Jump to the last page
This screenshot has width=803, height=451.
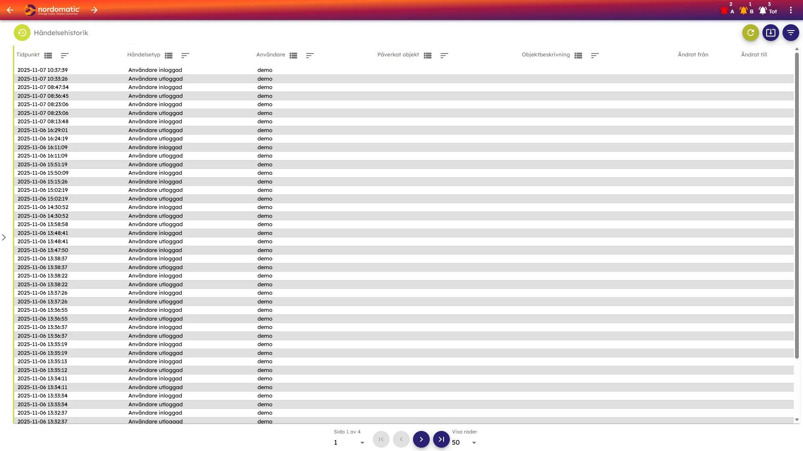coord(441,439)
